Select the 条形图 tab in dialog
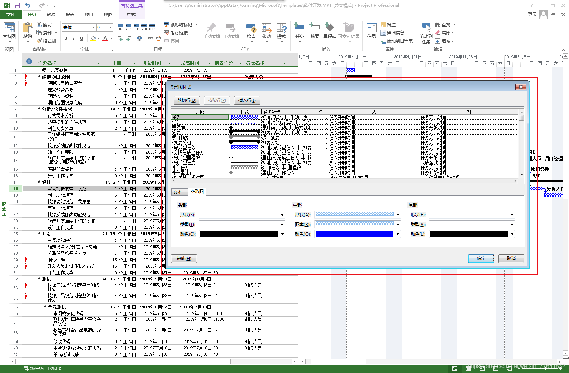Image resolution: width=569 pixels, height=373 pixels. tap(197, 192)
